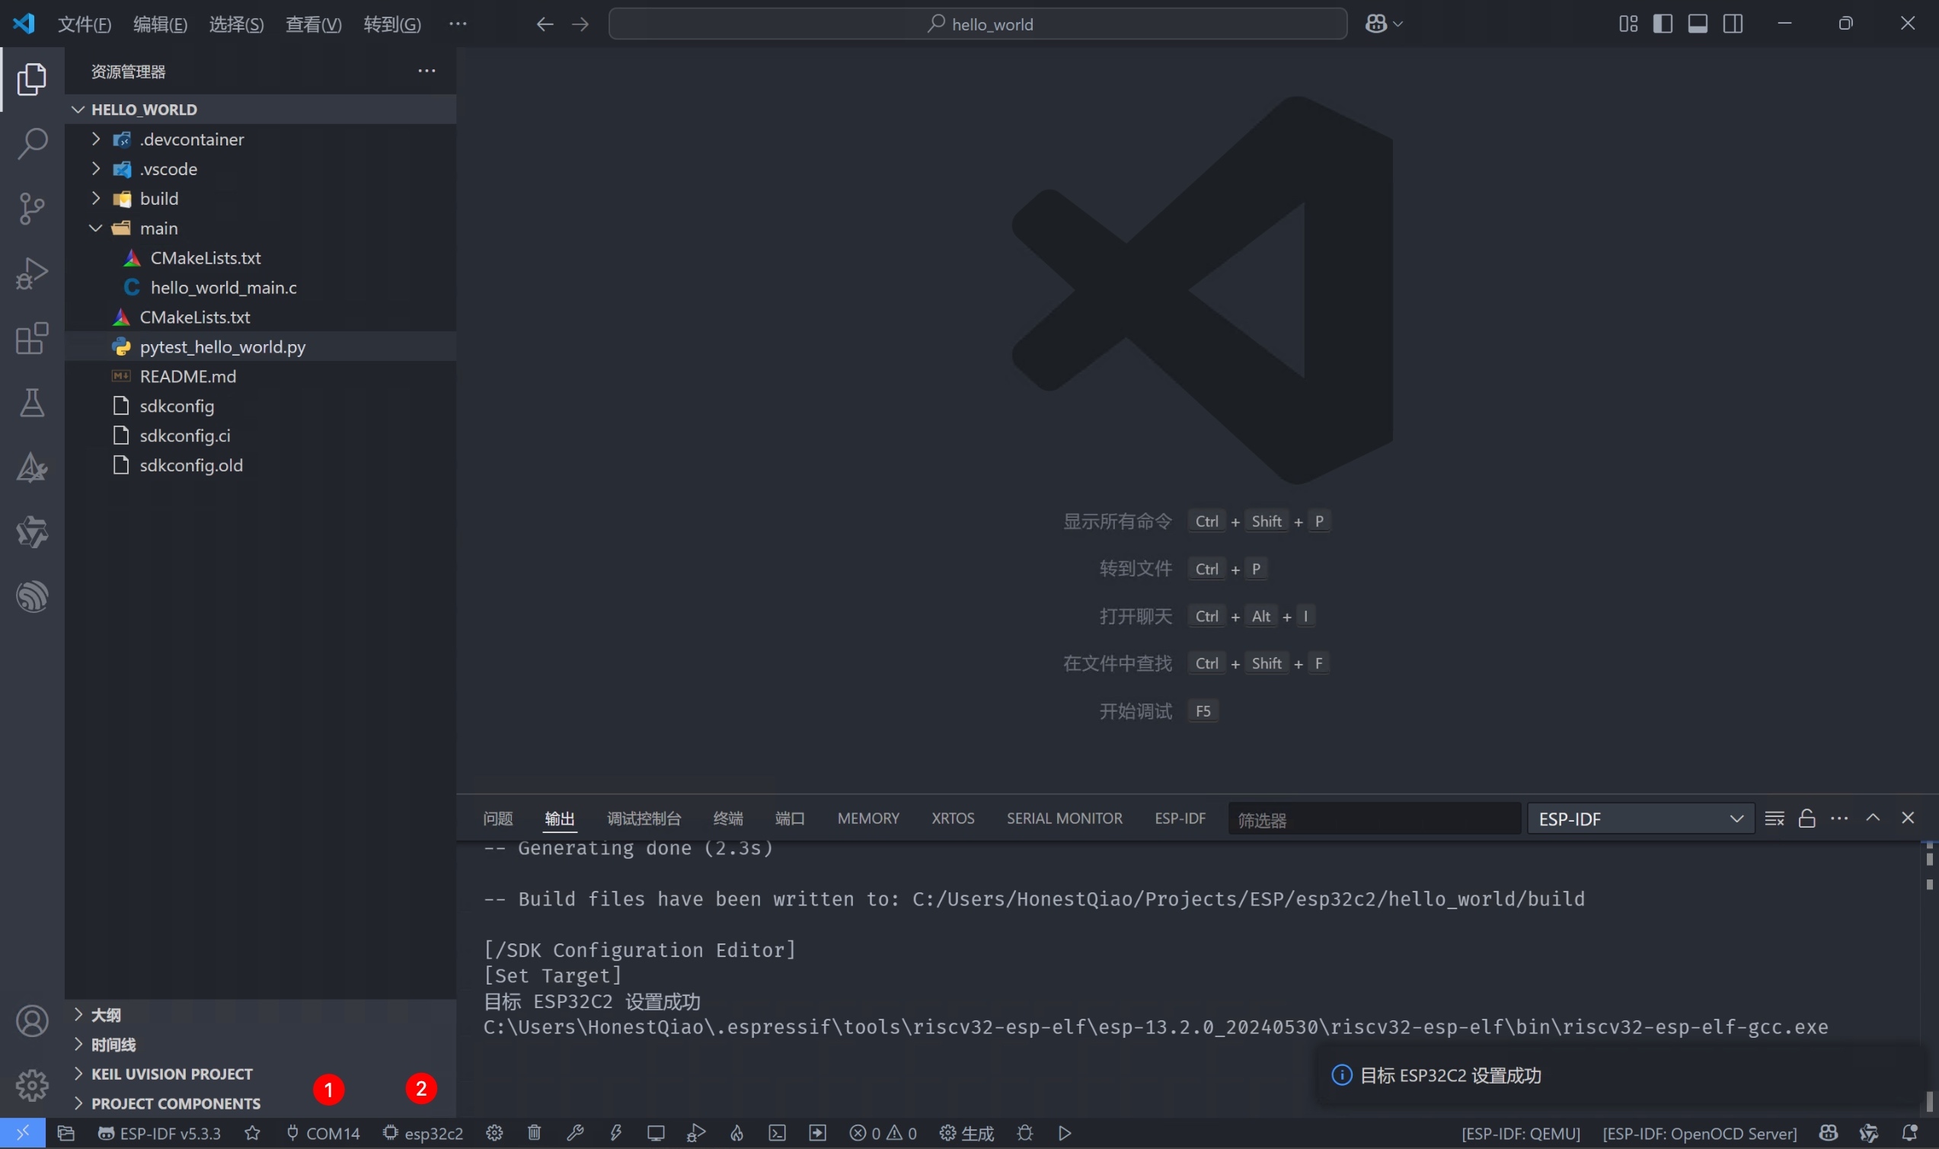Viewport: 1939px width, 1149px height.
Task: Open the Source Control view
Action: [32, 209]
